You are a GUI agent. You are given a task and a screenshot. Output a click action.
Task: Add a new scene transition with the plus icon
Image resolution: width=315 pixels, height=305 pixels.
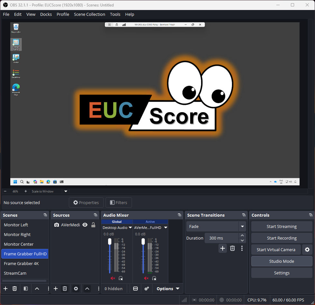point(222,248)
